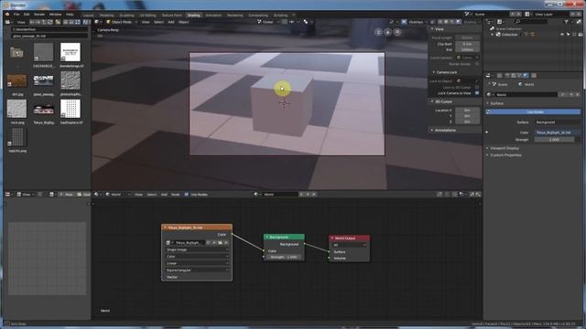Open the Window menu
The width and height of the screenshot is (586, 329).
[x=55, y=15]
